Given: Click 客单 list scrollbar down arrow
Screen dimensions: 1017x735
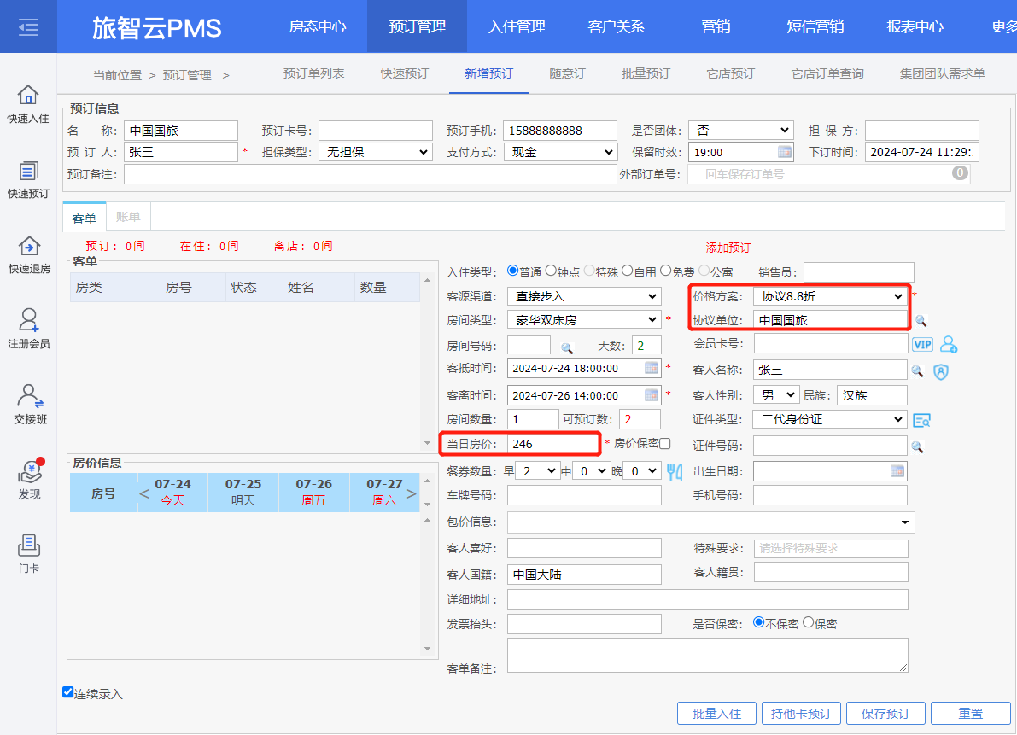Looking at the screenshot, I should coord(427,443).
